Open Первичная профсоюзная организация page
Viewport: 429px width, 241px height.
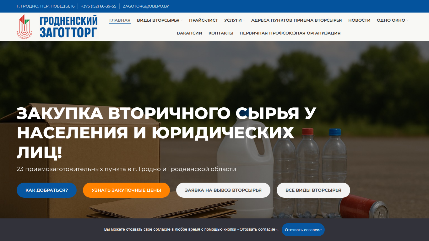[290, 33]
